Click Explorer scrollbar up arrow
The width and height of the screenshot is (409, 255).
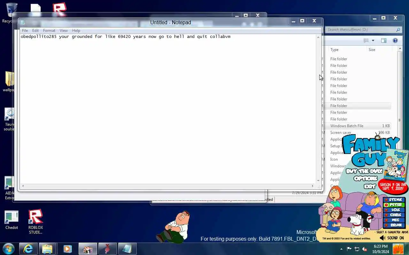click(x=400, y=49)
